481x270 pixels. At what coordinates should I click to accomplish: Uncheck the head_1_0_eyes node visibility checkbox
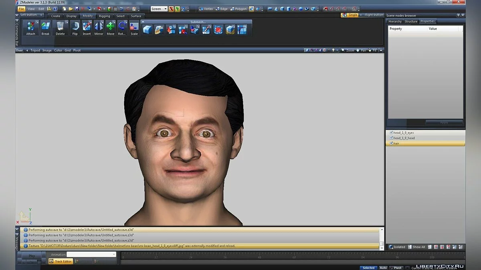[x=391, y=132]
